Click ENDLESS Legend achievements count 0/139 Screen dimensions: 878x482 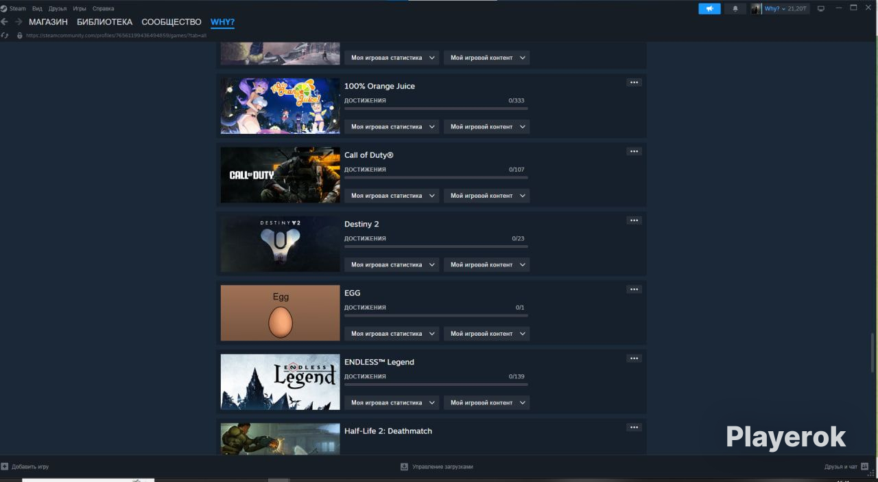click(x=517, y=376)
